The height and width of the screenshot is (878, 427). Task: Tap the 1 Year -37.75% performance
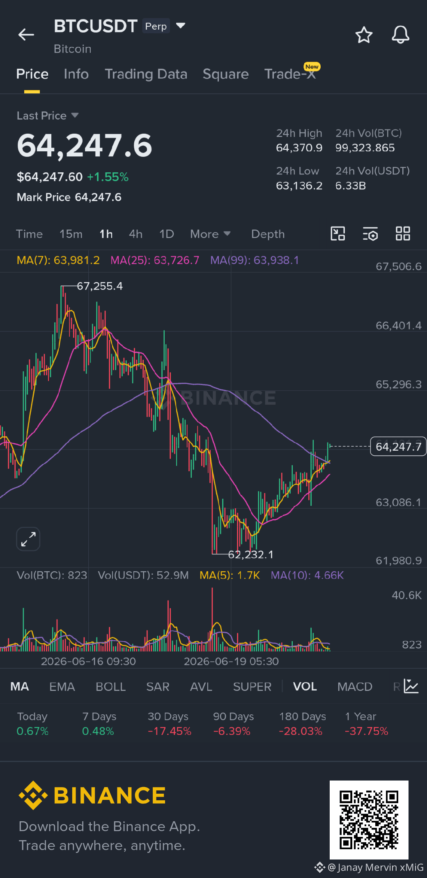click(x=366, y=724)
